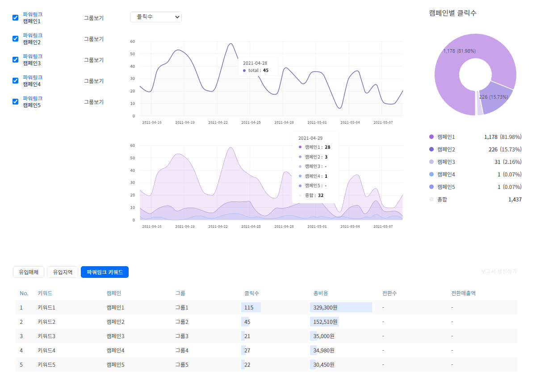Click the 총비용 column header

(321, 293)
